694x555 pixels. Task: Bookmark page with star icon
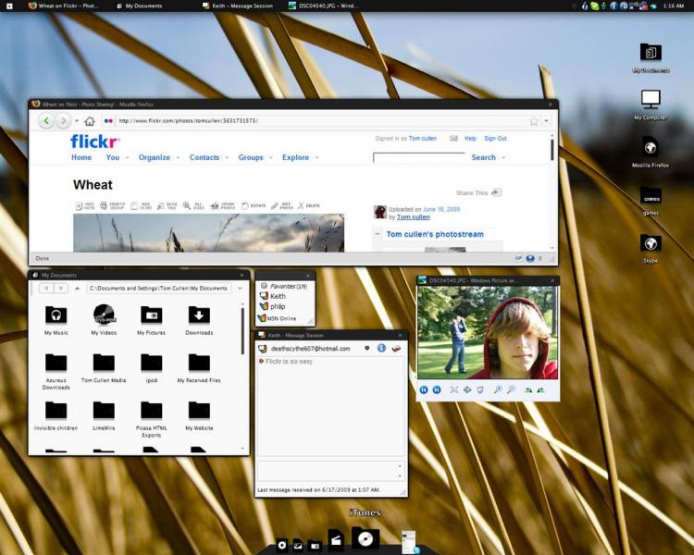point(534,121)
